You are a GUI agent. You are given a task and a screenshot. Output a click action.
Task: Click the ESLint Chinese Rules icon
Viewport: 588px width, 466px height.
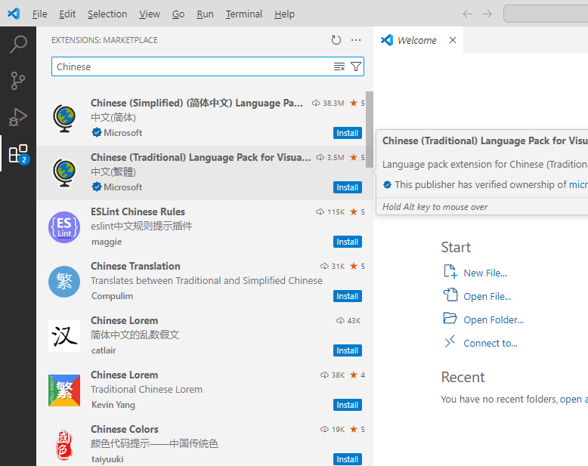[64, 227]
